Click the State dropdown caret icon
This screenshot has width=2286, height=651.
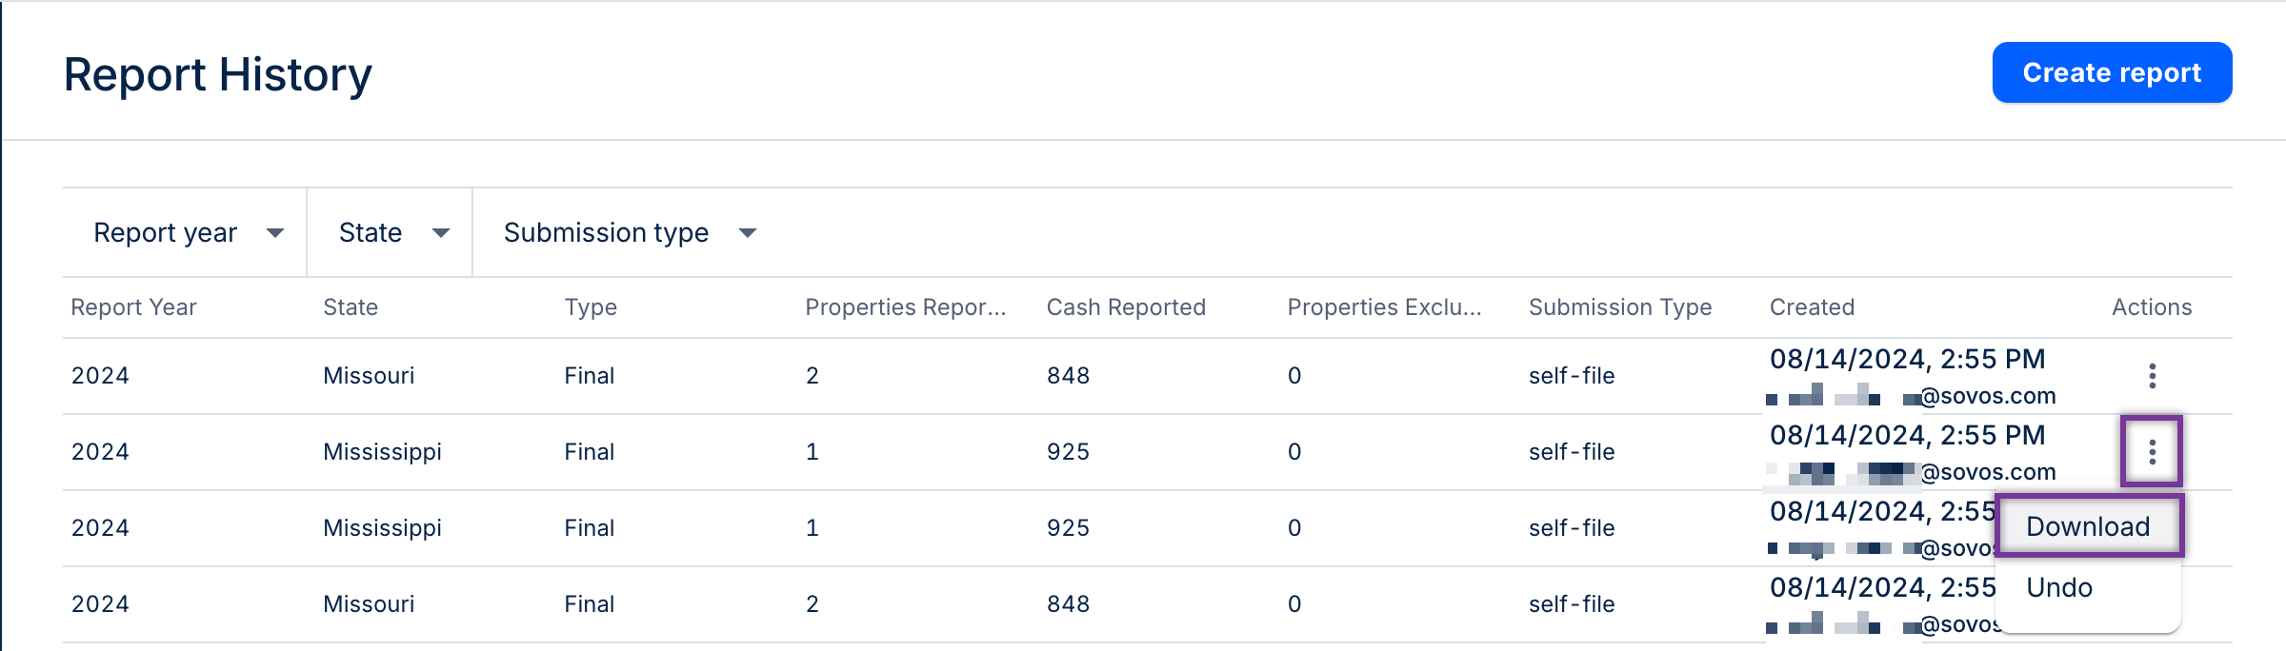pyautogui.click(x=441, y=233)
